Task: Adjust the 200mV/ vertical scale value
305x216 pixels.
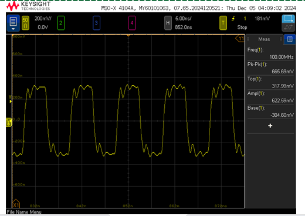Action: click(43, 19)
